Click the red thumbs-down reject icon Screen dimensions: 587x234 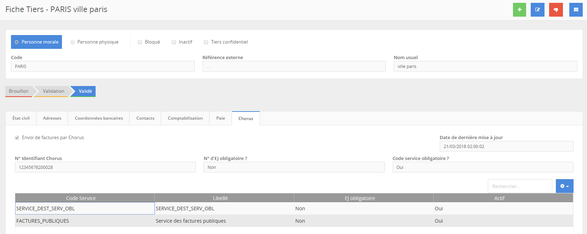tap(556, 10)
